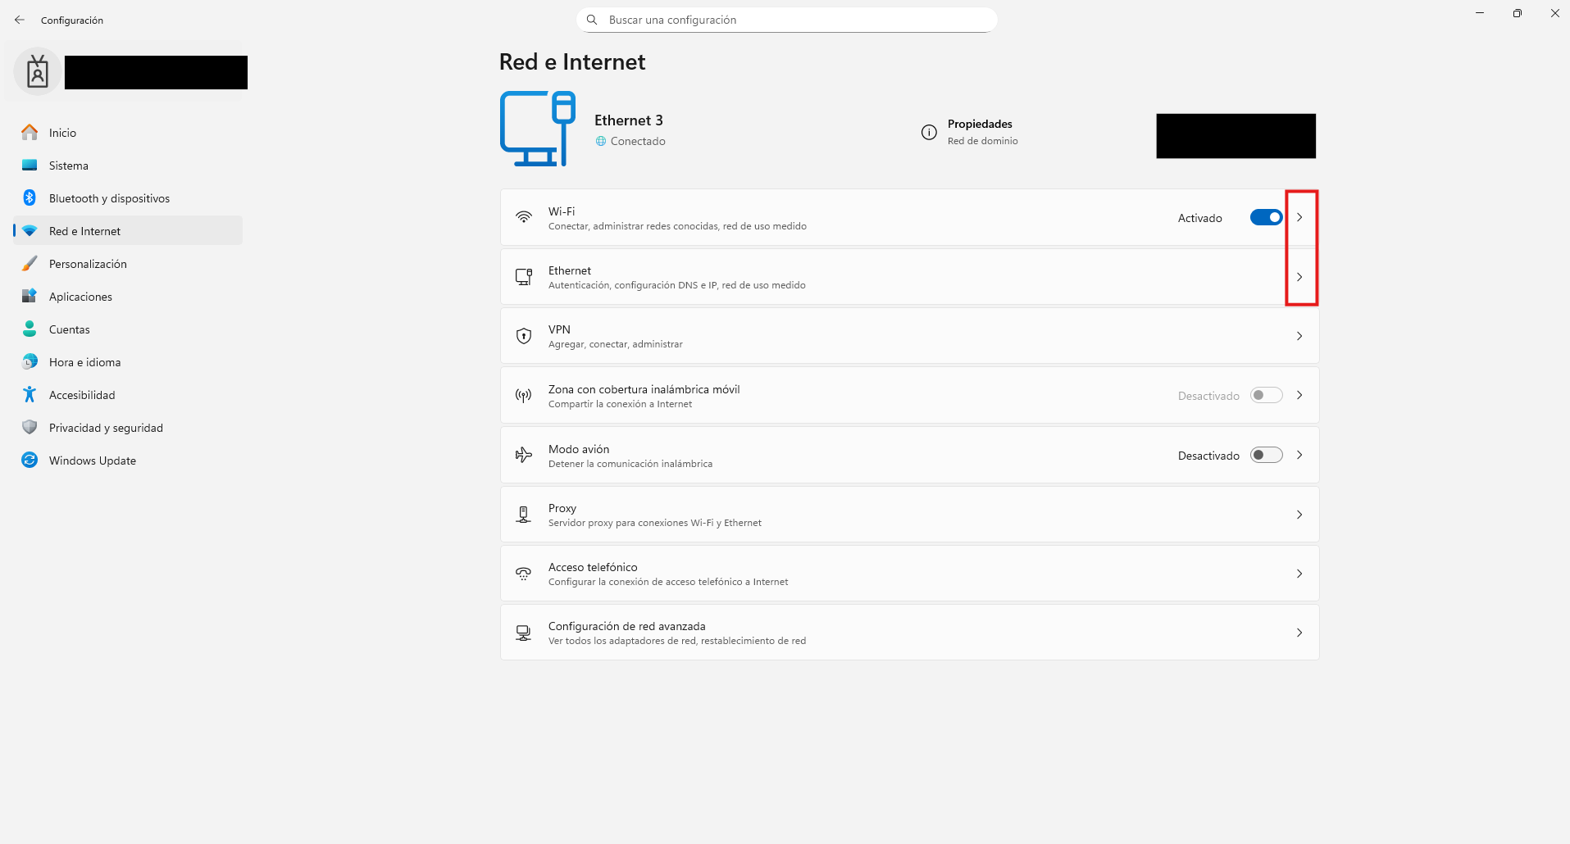Open Personalización in the sidebar
This screenshot has height=844, width=1570.
tap(88, 264)
